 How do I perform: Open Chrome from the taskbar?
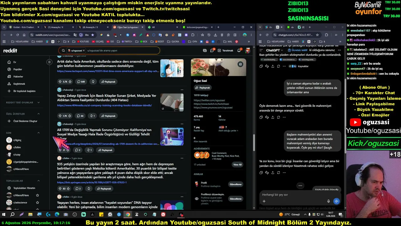[128, 215]
